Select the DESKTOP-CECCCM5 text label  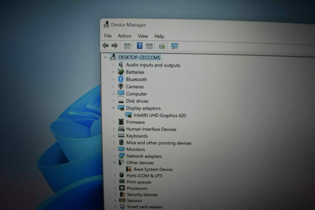[x=139, y=57]
